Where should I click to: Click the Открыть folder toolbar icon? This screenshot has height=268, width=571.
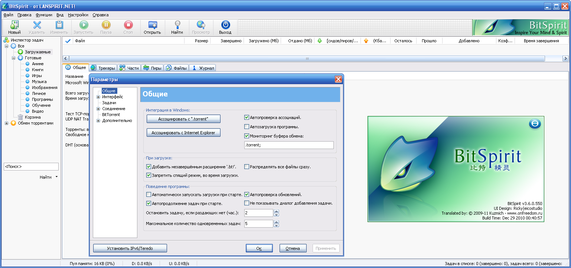(x=152, y=25)
